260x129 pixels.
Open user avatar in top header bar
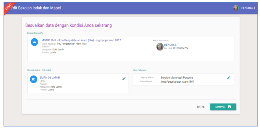[236, 8]
